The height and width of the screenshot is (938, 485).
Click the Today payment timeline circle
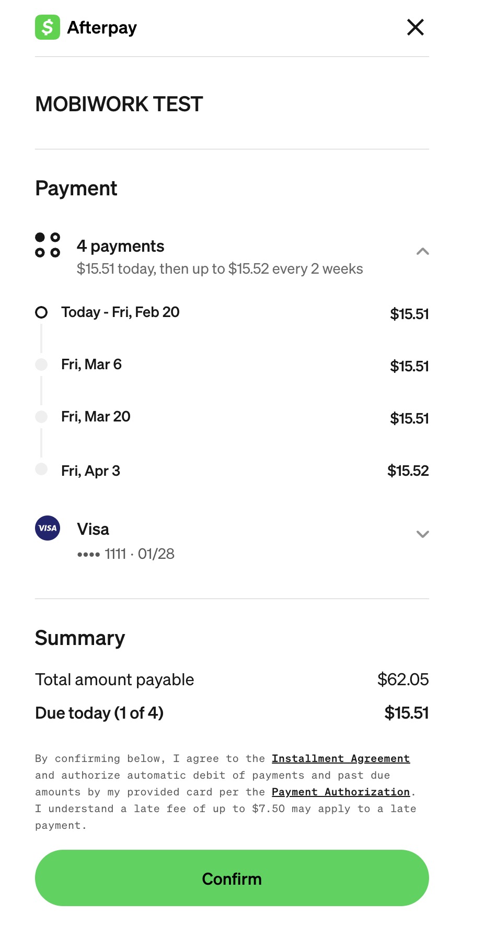pos(41,312)
